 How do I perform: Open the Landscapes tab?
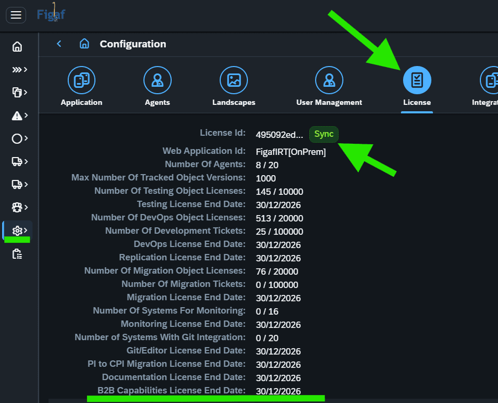(x=234, y=86)
